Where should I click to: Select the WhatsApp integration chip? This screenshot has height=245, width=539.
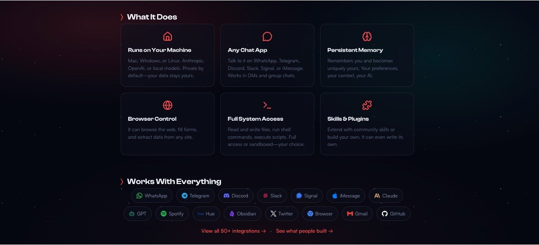pyautogui.click(x=152, y=196)
